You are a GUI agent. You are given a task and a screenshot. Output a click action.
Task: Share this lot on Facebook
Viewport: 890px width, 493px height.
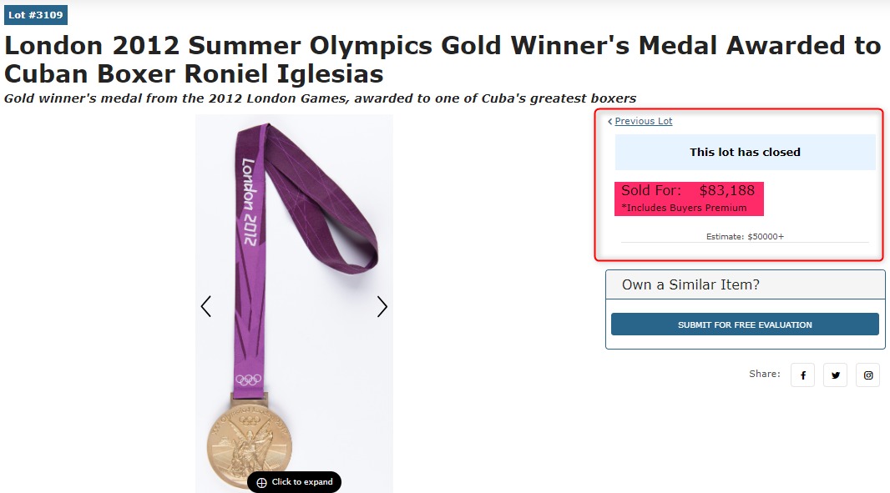coord(802,375)
